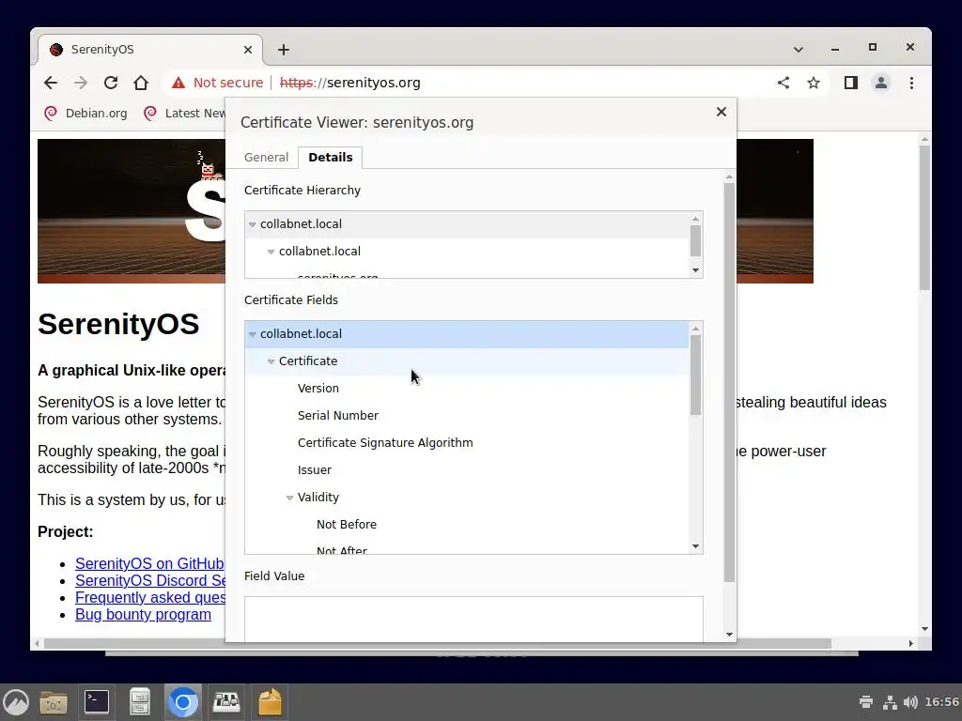The image size is (962, 721).
Task: Close the SerenityOS browser tab
Action: (248, 50)
